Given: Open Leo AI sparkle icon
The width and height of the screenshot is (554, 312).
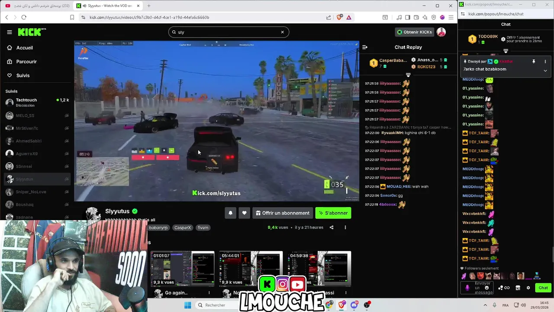Looking at the screenshot, I should (x=425, y=17).
